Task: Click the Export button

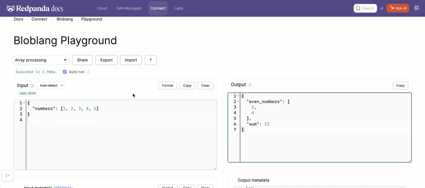Action: [106, 60]
